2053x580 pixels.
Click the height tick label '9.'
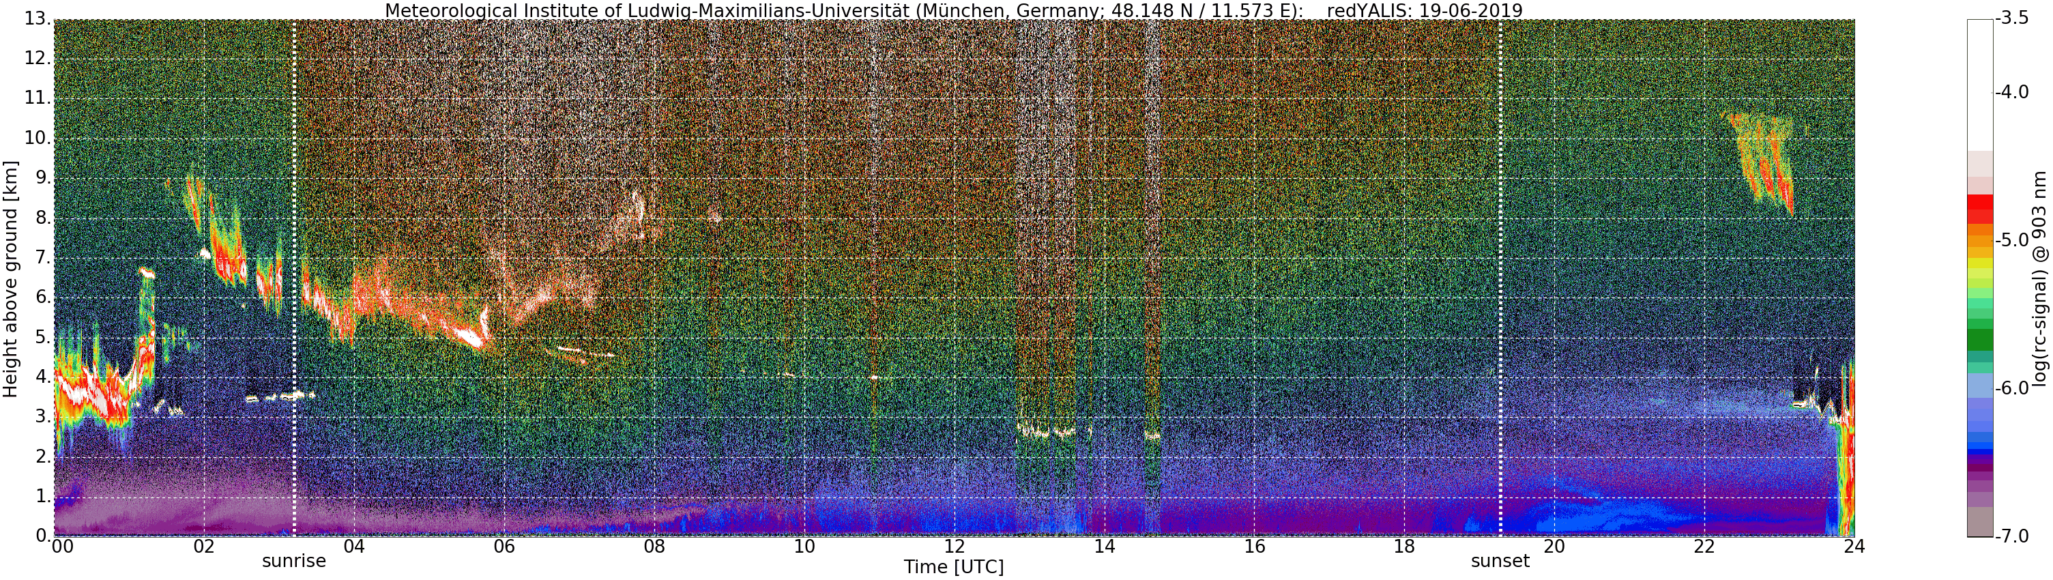click(42, 177)
